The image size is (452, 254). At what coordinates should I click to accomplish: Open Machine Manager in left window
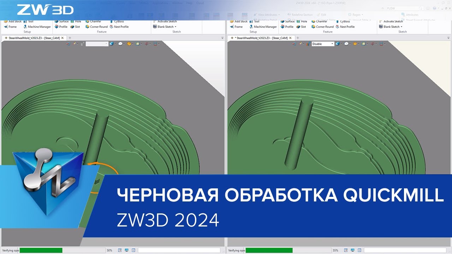coord(37,27)
